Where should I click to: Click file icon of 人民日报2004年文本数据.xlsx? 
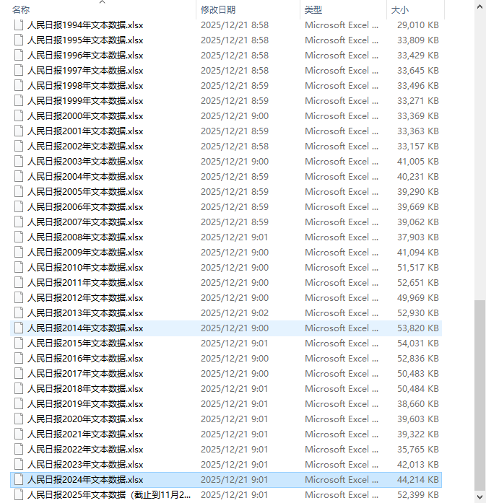pos(19,176)
